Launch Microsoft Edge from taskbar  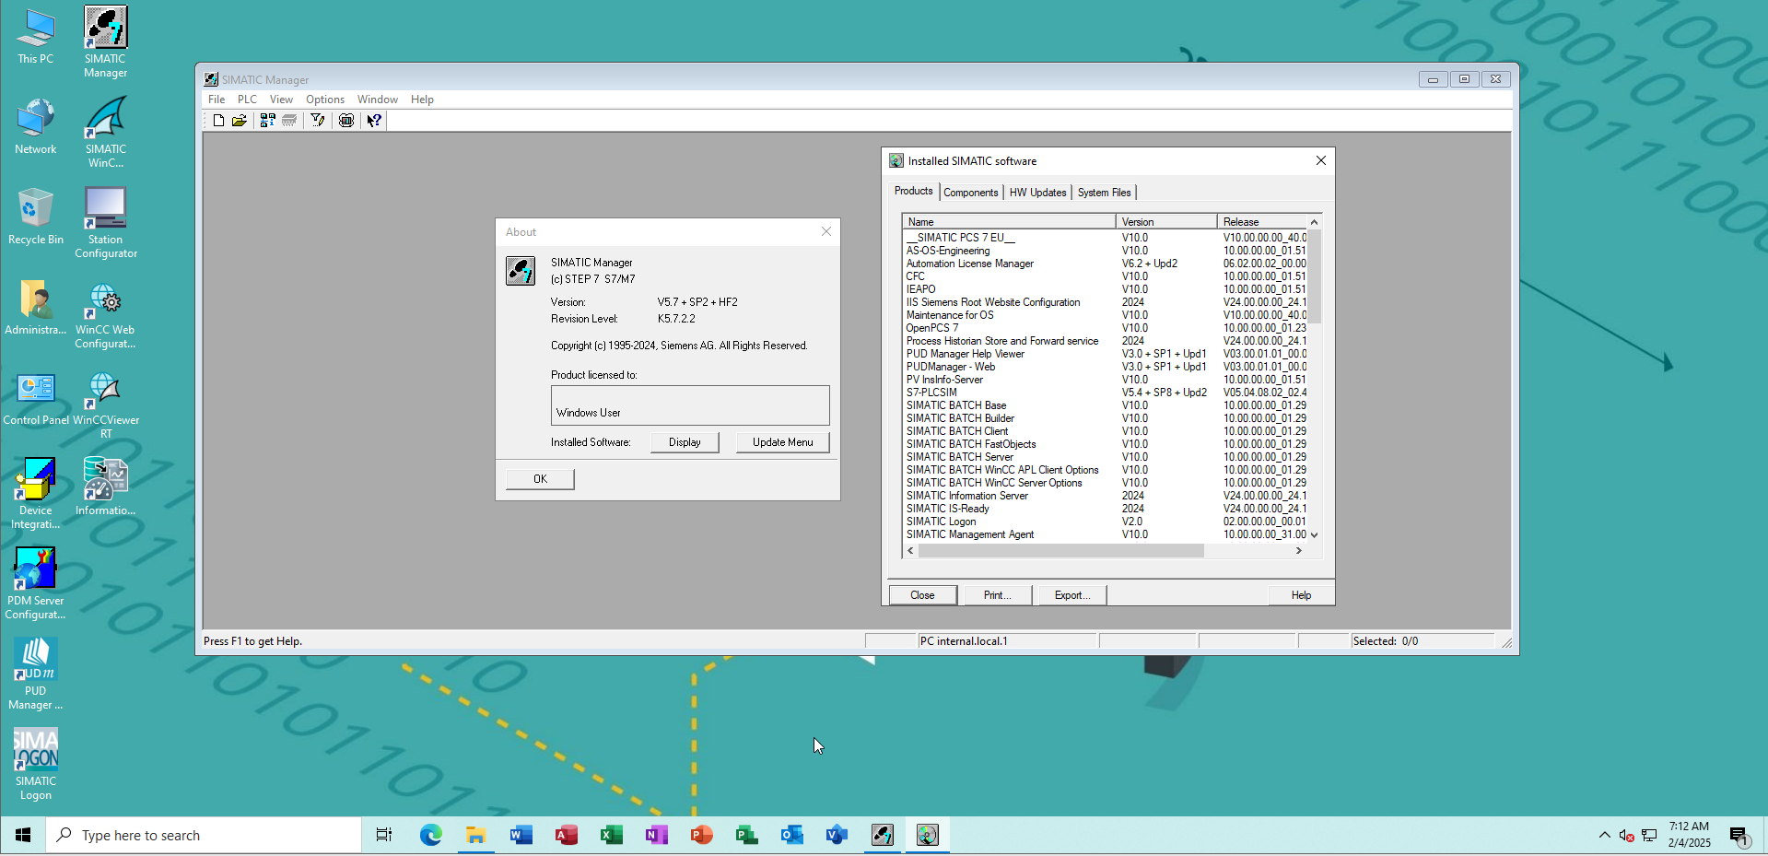[x=430, y=835]
